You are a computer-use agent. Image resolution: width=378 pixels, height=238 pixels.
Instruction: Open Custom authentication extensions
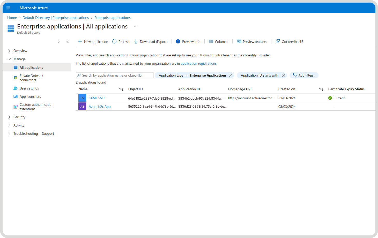click(x=36, y=107)
